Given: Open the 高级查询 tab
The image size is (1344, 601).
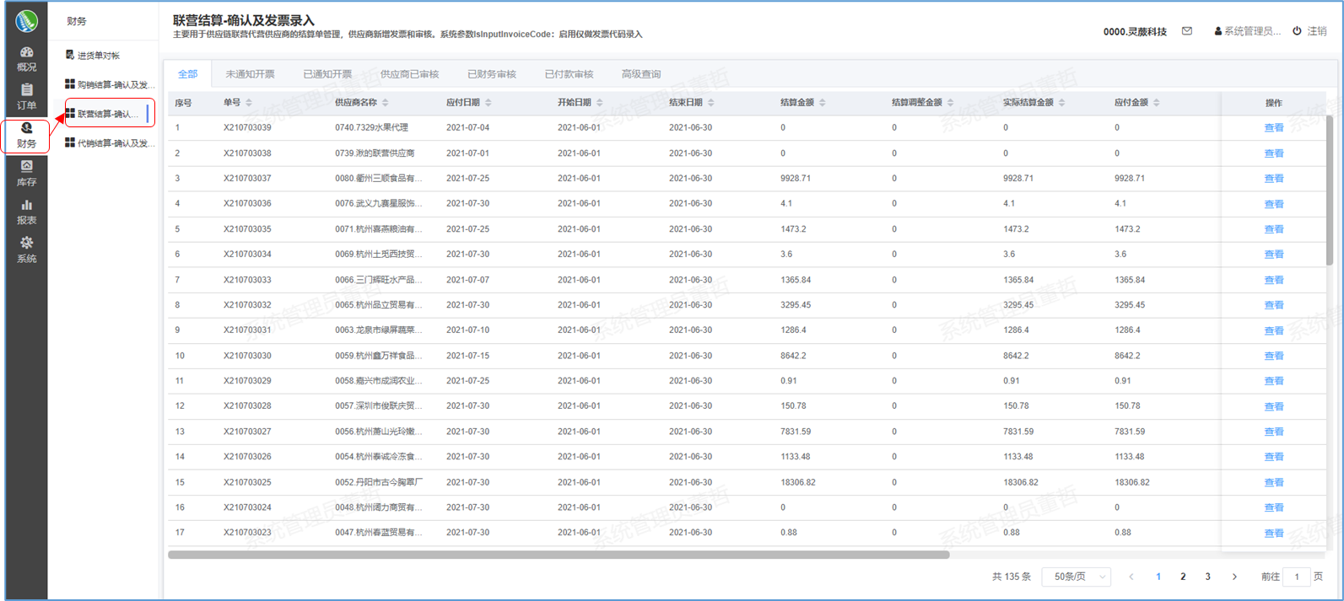Looking at the screenshot, I should tap(641, 74).
